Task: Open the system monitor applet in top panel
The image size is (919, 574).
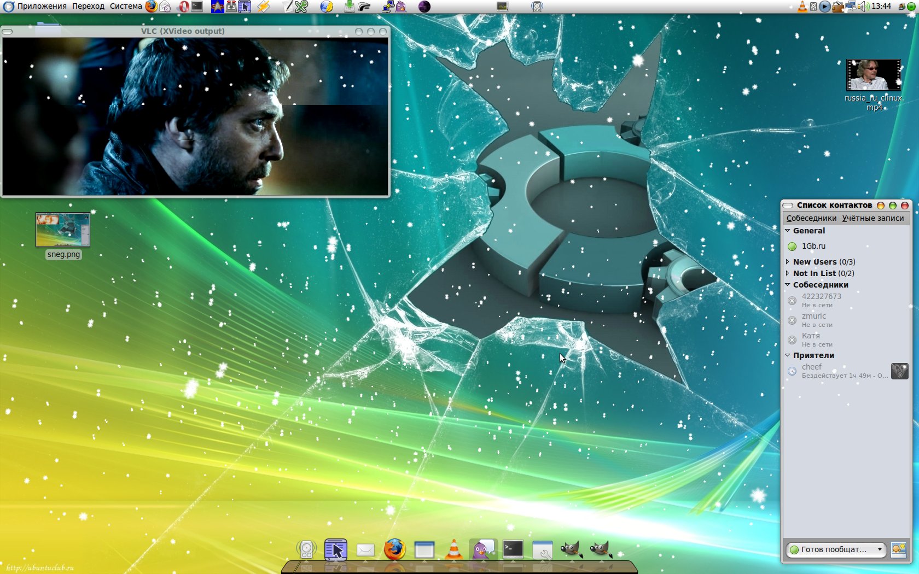Action: click(x=503, y=7)
